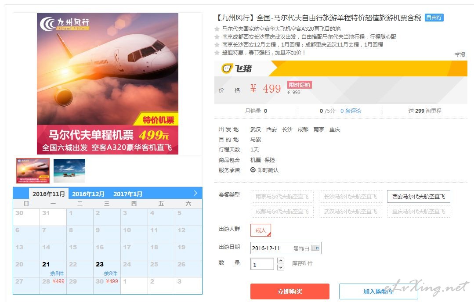Switch calendar to 2017年1月 tab

(128, 194)
